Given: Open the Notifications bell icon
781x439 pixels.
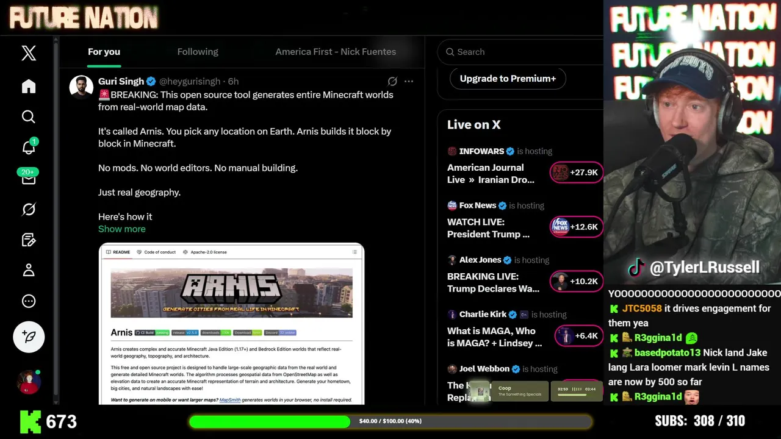Looking at the screenshot, I should pos(29,147).
